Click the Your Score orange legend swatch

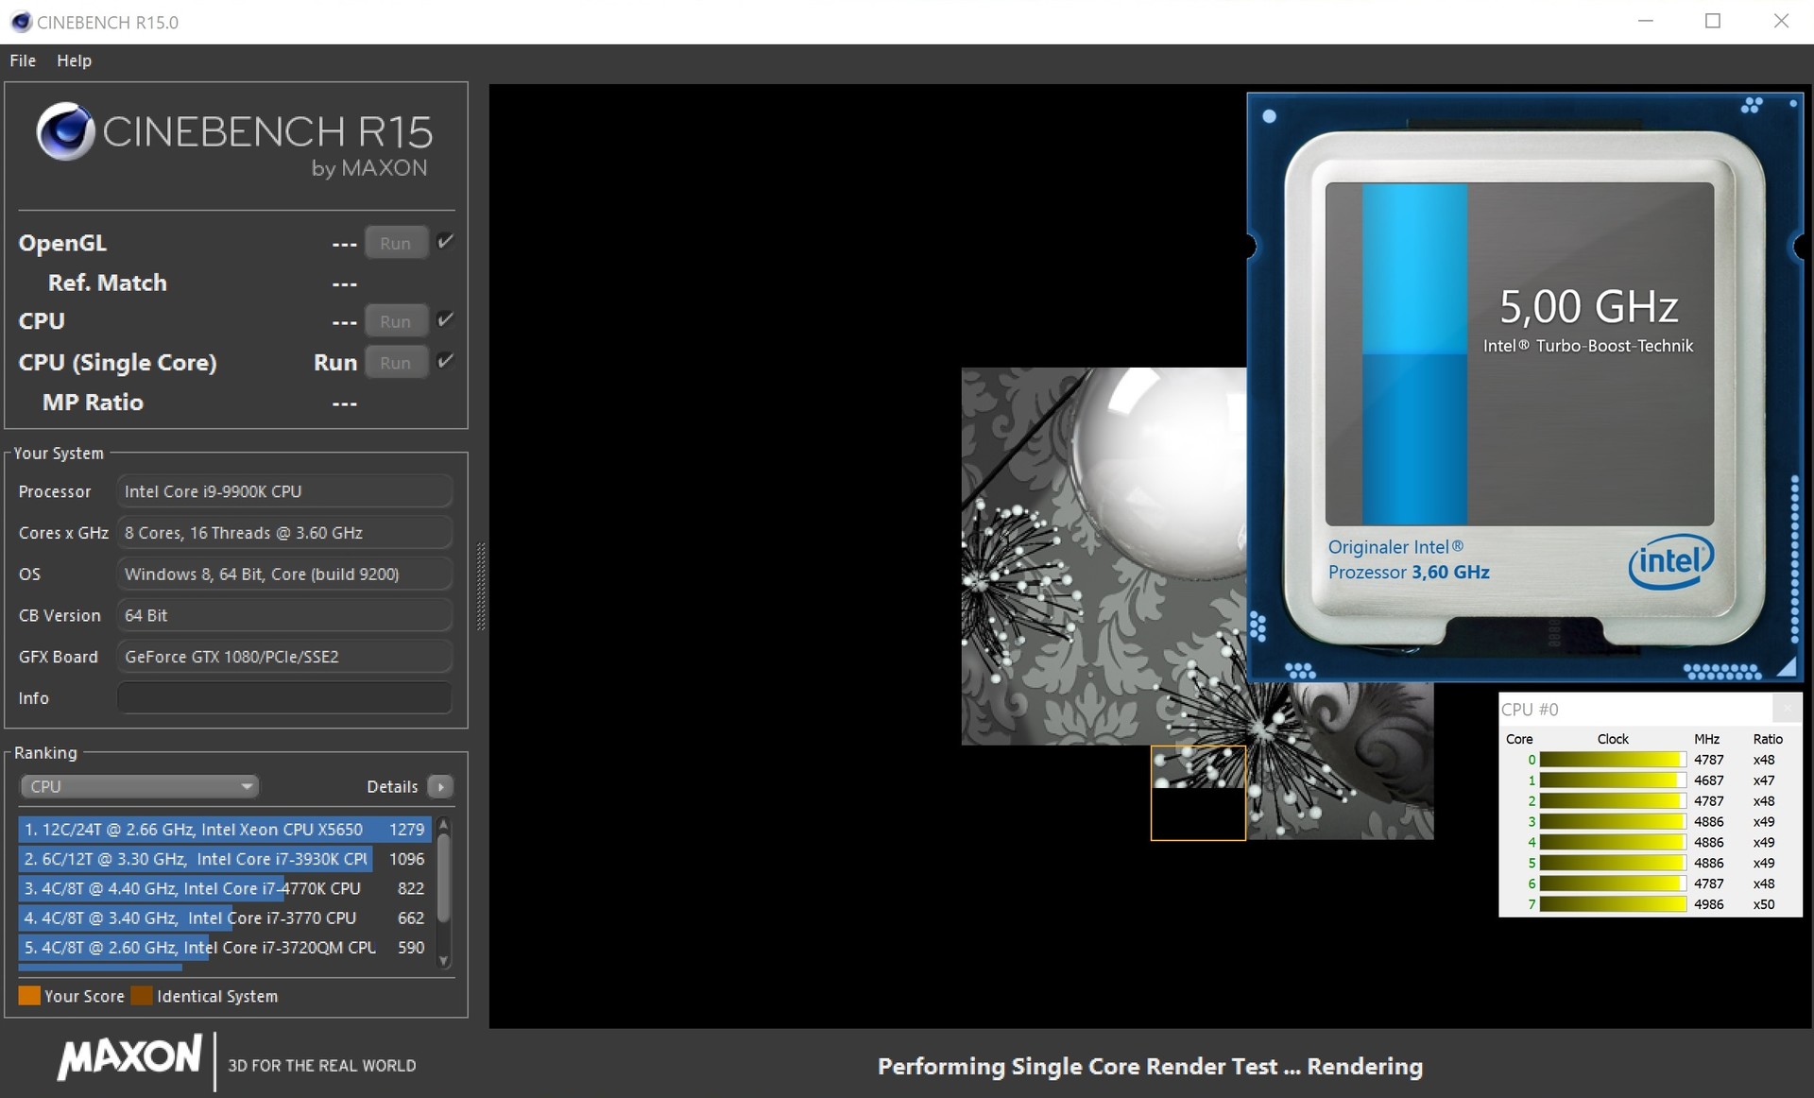(29, 996)
